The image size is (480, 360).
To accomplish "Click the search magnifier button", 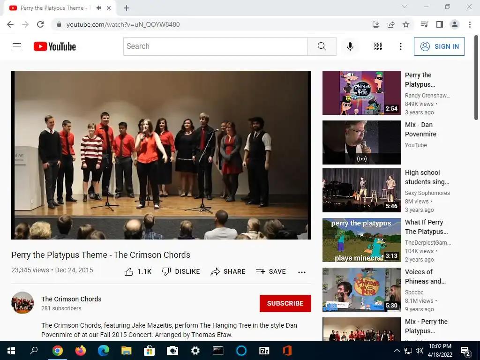I will pos(322,46).
